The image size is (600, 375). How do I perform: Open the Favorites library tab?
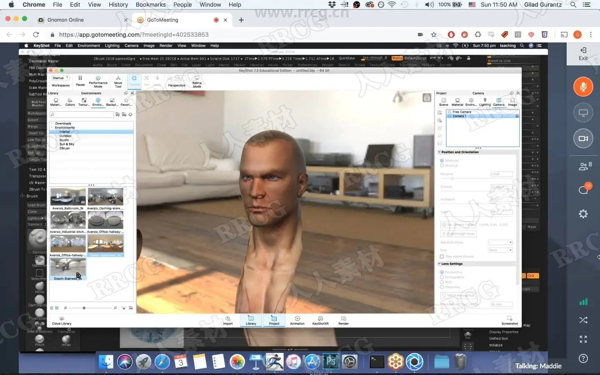coord(126,102)
